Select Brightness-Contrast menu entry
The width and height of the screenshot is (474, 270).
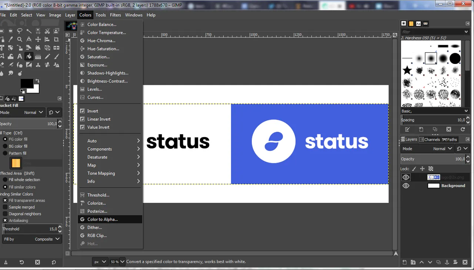tap(110, 81)
